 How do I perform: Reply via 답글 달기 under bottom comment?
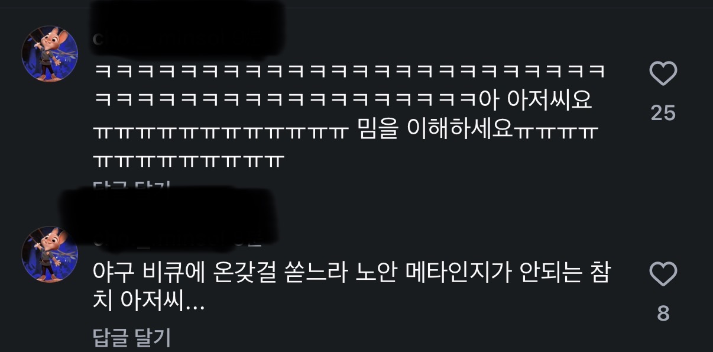132,338
